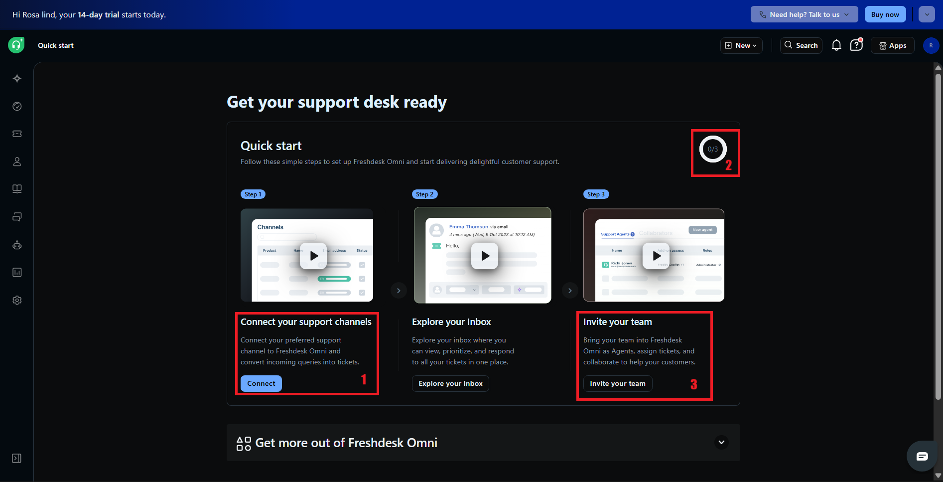Open the notifications bell
The height and width of the screenshot is (482, 943).
836,45
